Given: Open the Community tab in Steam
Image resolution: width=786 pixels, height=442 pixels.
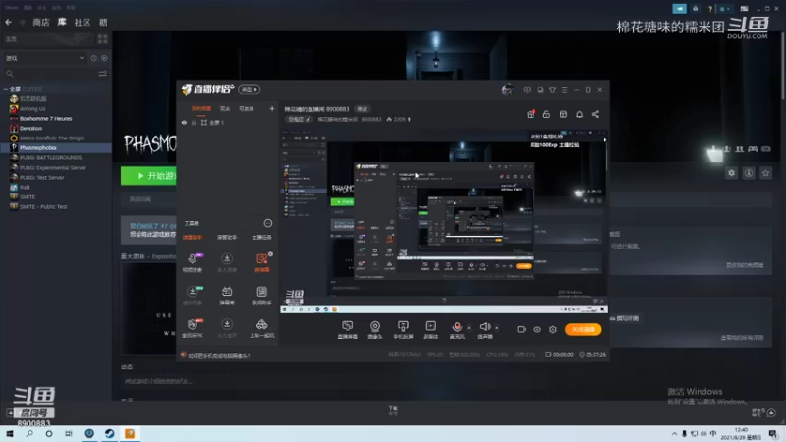Looking at the screenshot, I should point(83,22).
